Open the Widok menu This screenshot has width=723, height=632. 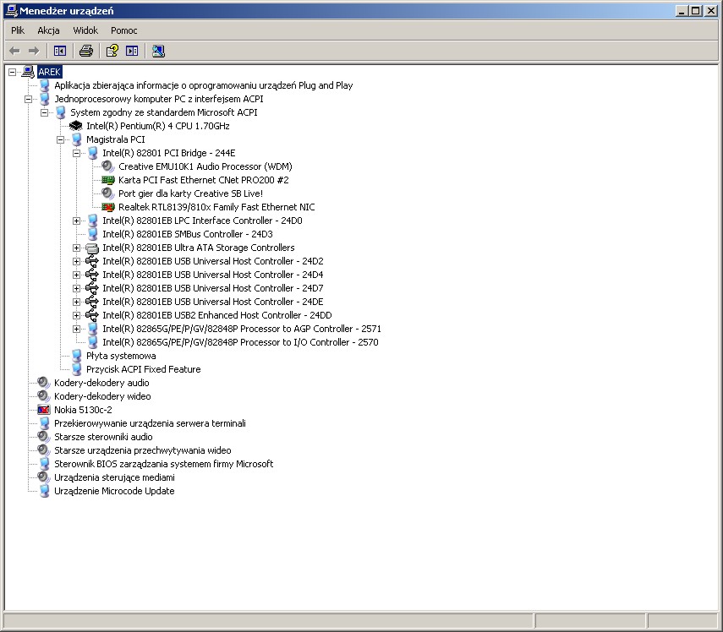(x=85, y=30)
